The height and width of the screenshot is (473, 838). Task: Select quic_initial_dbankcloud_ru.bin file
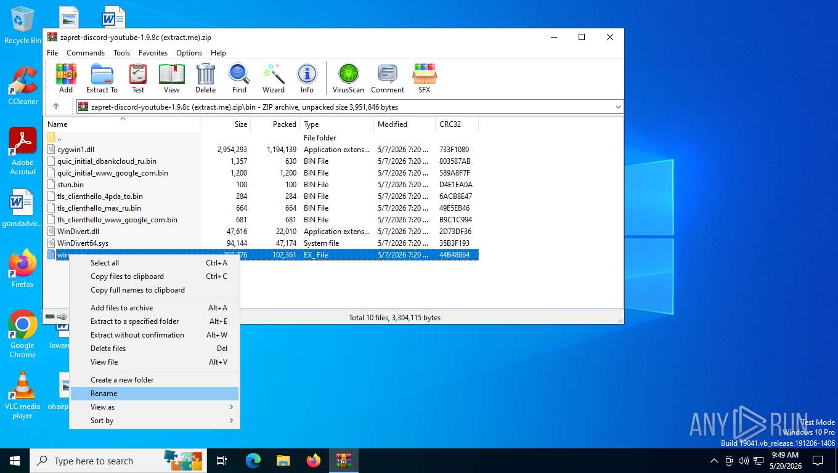107,161
